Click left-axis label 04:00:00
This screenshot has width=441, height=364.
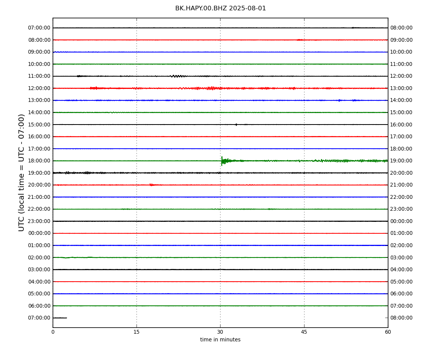click(39, 282)
